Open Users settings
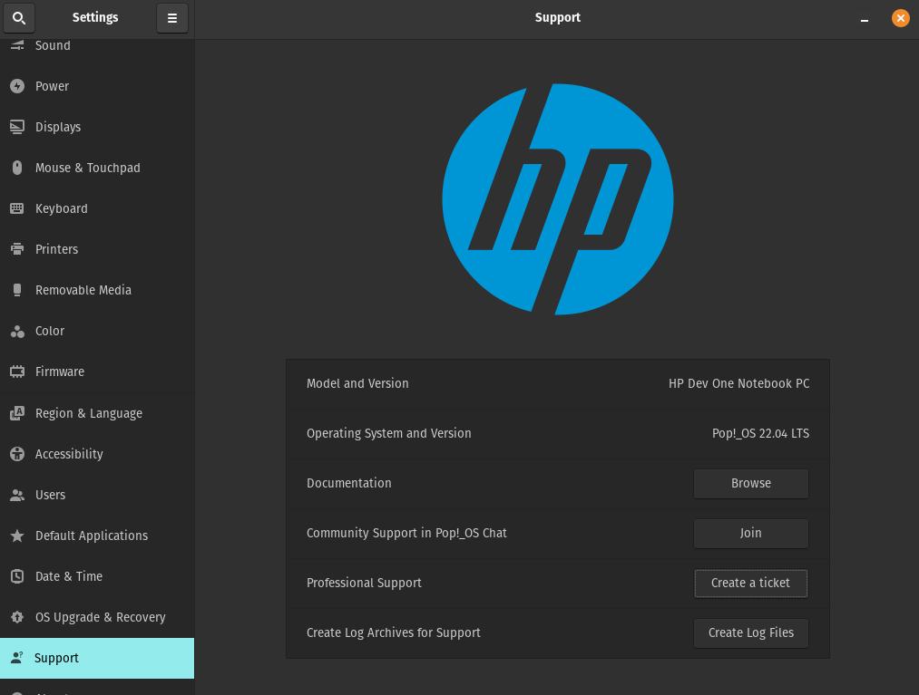The image size is (919, 695). pos(97,495)
